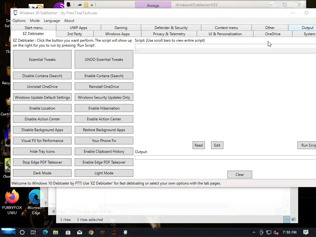Switch to the Start menu tab
This screenshot has width=316, height=237.
pyautogui.click(x=34, y=27)
